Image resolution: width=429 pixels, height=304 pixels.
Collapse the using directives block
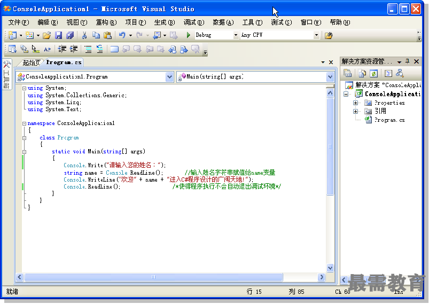(25, 88)
